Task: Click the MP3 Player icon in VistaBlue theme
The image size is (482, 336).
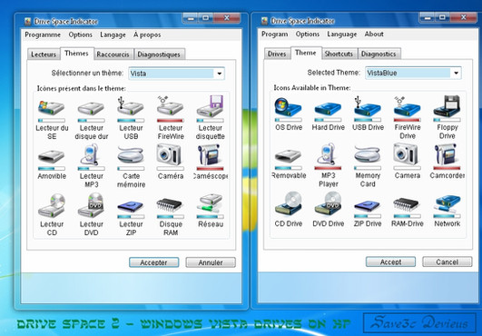Action: coord(328,154)
